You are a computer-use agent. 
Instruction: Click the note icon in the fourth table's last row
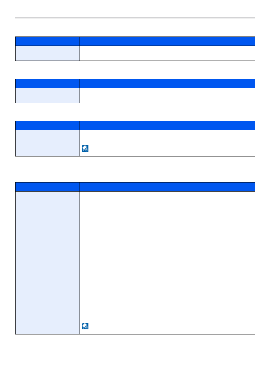point(85,326)
